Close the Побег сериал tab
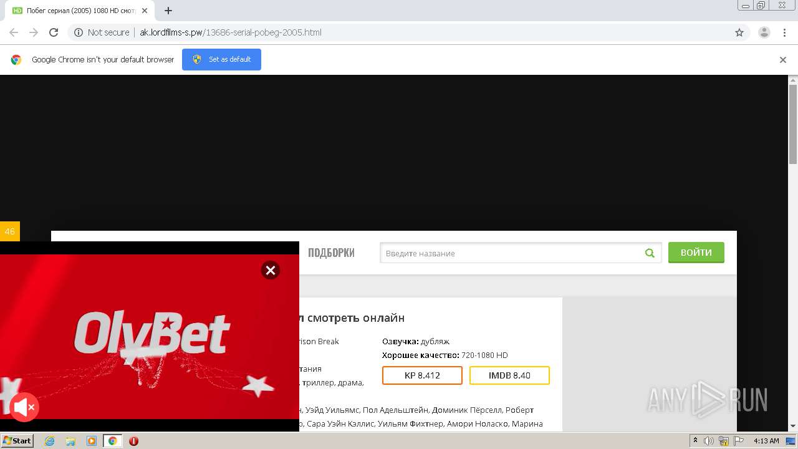798x449 pixels. coord(144,11)
